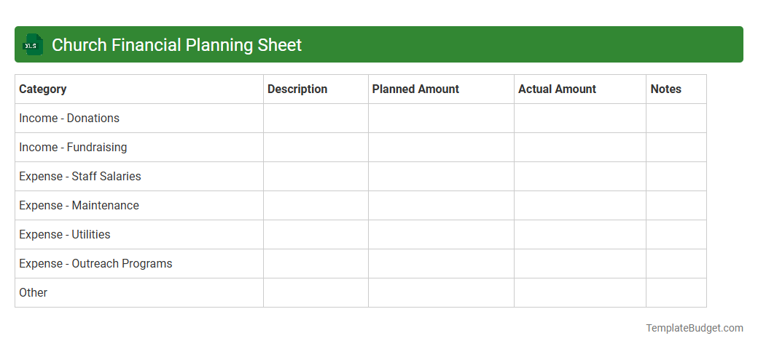Select the Expense - Utilities cell
758x349 pixels.
pos(139,235)
